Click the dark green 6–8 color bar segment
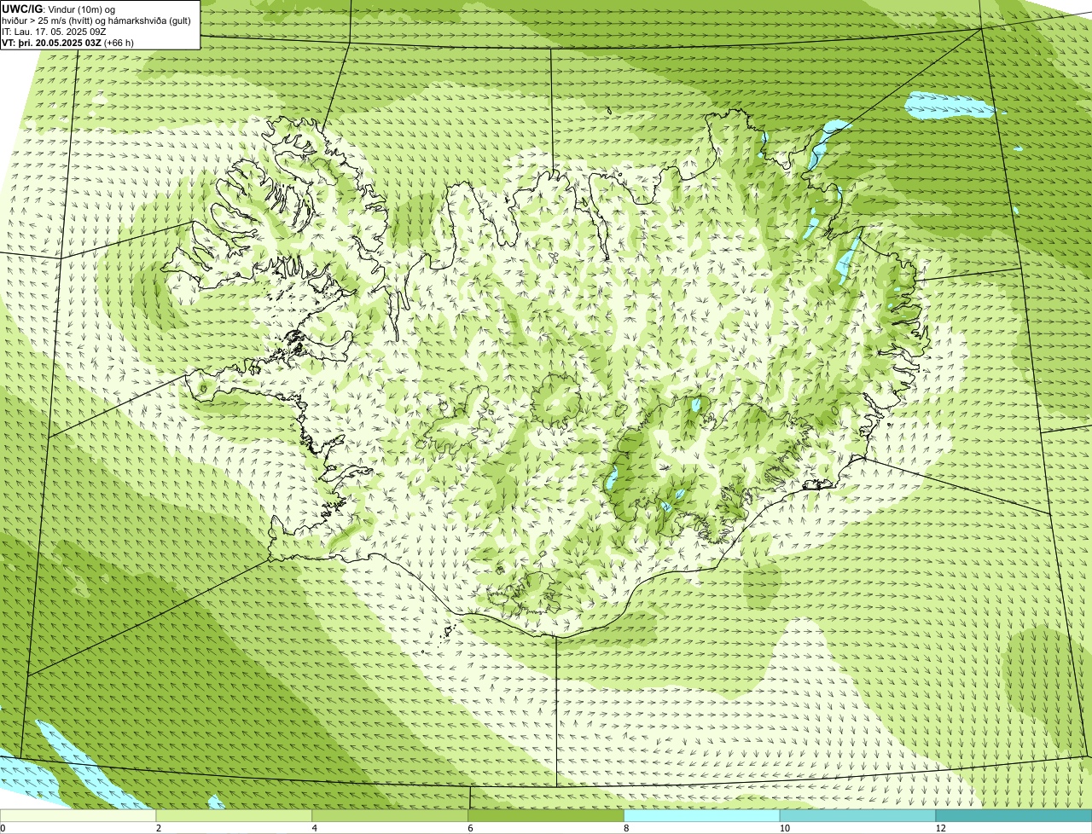Viewport: 1092px width, 834px height. tap(546, 815)
